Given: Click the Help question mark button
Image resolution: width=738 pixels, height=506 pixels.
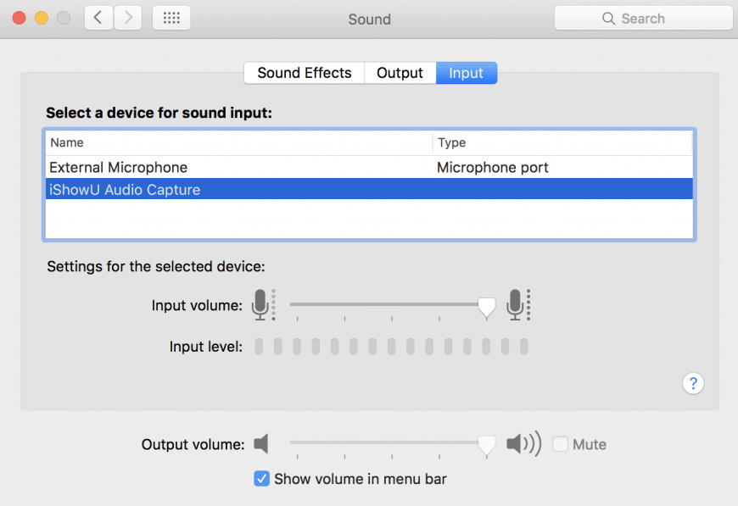Looking at the screenshot, I should [692, 383].
